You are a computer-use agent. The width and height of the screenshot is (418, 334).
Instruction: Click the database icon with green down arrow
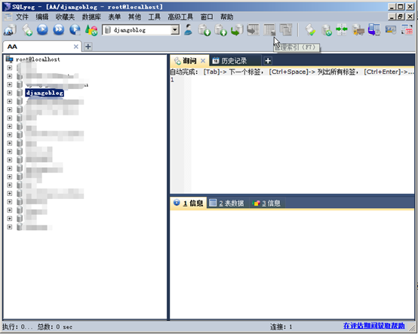pyautogui.click(x=204, y=30)
